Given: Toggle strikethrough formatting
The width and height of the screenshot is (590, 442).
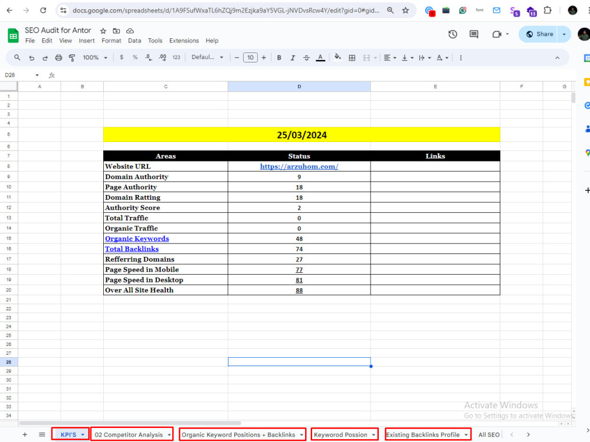Looking at the screenshot, I should pyautogui.click(x=306, y=58).
